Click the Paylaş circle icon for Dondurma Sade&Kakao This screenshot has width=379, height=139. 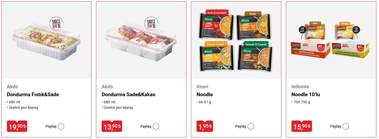coord(156,126)
